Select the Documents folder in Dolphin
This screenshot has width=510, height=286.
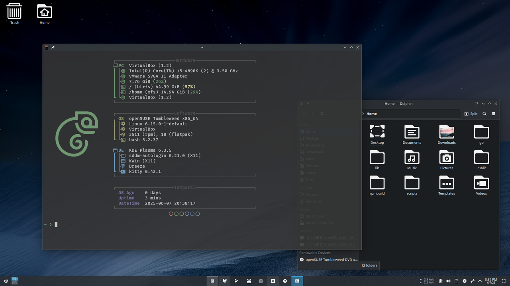click(x=412, y=135)
